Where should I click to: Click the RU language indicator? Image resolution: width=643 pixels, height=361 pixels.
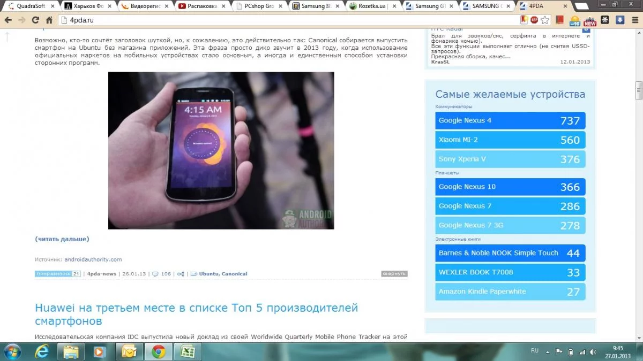pyautogui.click(x=534, y=351)
